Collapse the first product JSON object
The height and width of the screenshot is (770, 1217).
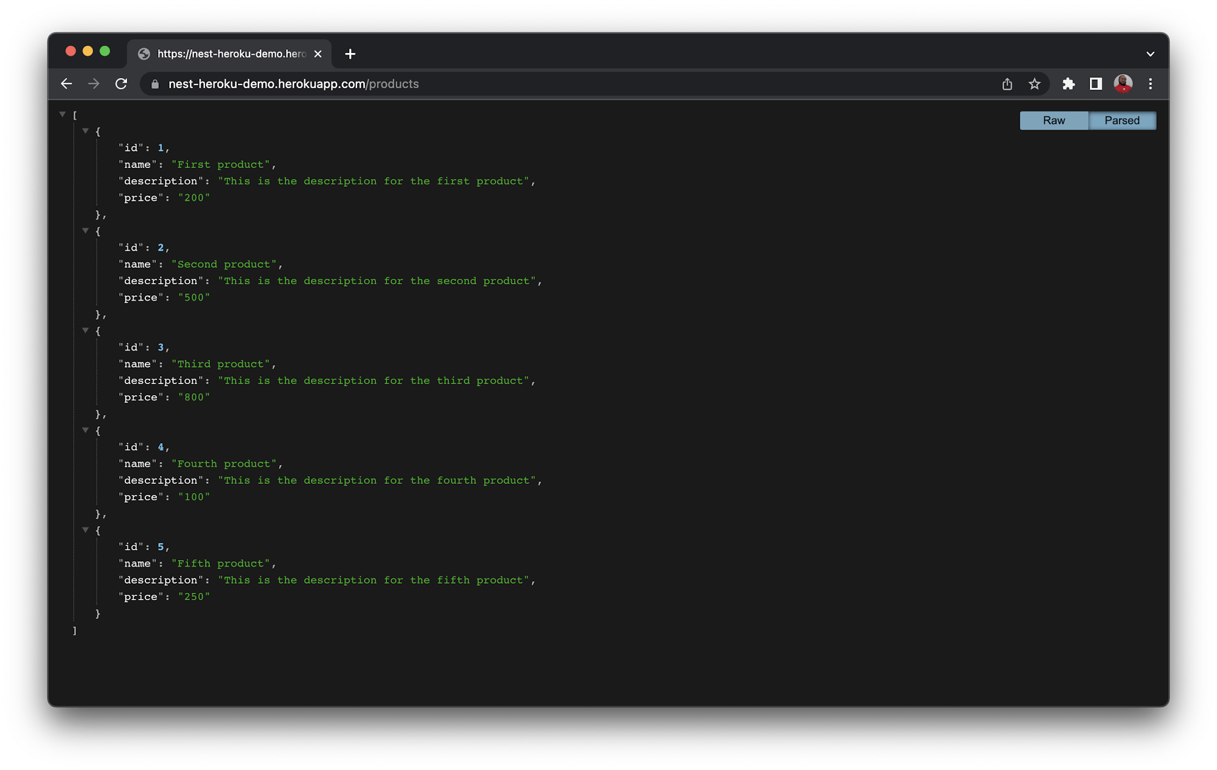click(86, 130)
